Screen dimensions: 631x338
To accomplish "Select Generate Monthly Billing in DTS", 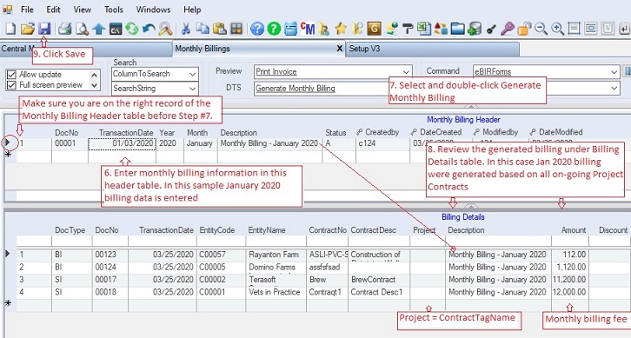I will (295, 89).
